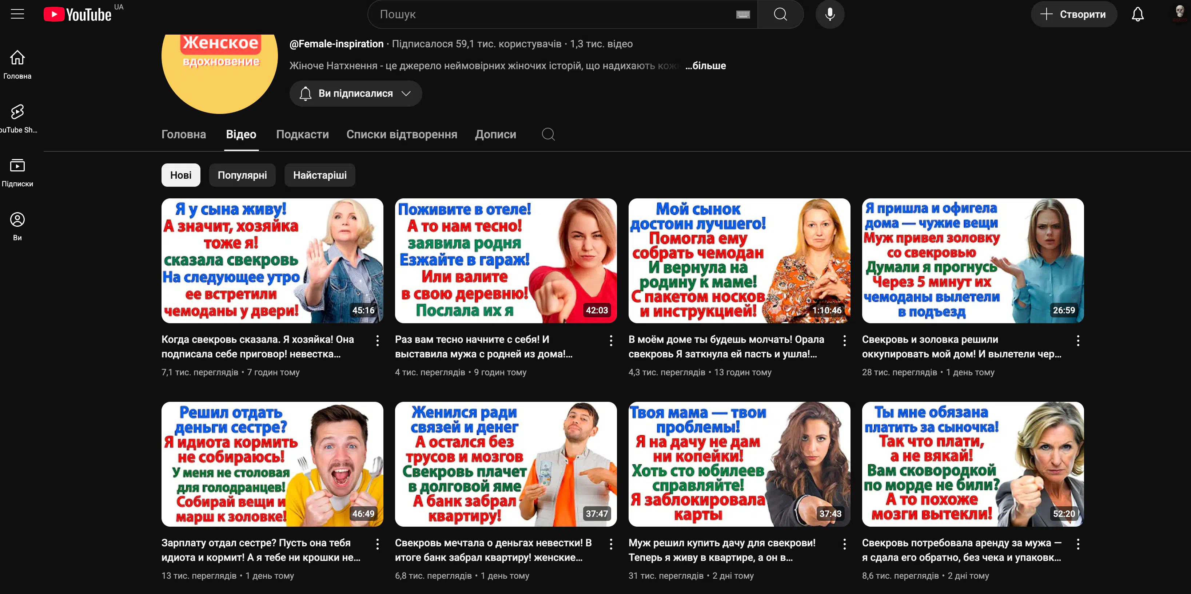
Task: Play the 1:10:46 'Мой сынок' thumbnail
Action: click(x=739, y=261)
